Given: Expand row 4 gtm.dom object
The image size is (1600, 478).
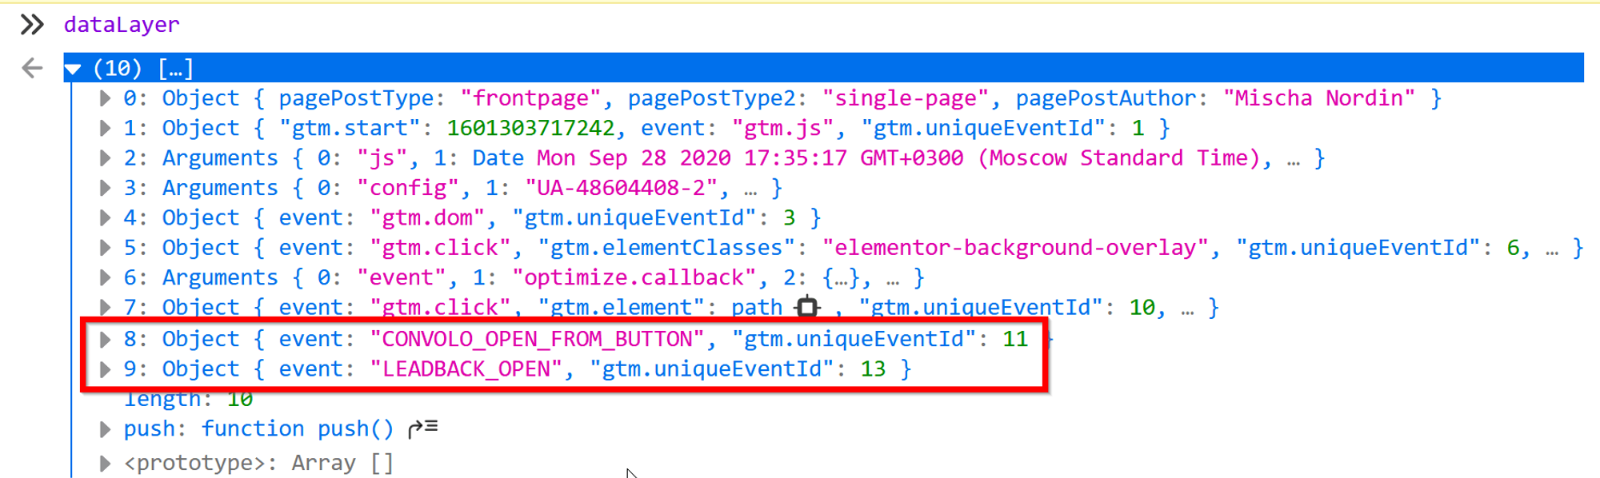Looking at the screenshot, I should pos(105,217).
